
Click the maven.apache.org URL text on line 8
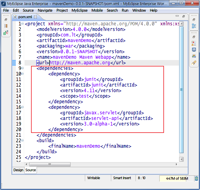[80, 63]
